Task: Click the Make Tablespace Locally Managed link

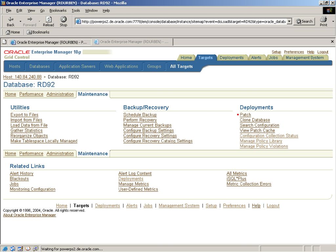Action: 44,141
